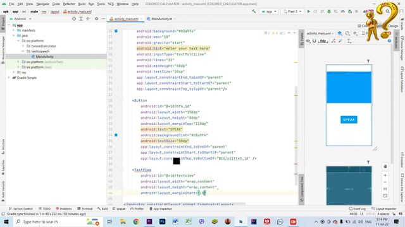
Task: Click the orientation icon in design toolbar
Action: click(x=347, y=33)
